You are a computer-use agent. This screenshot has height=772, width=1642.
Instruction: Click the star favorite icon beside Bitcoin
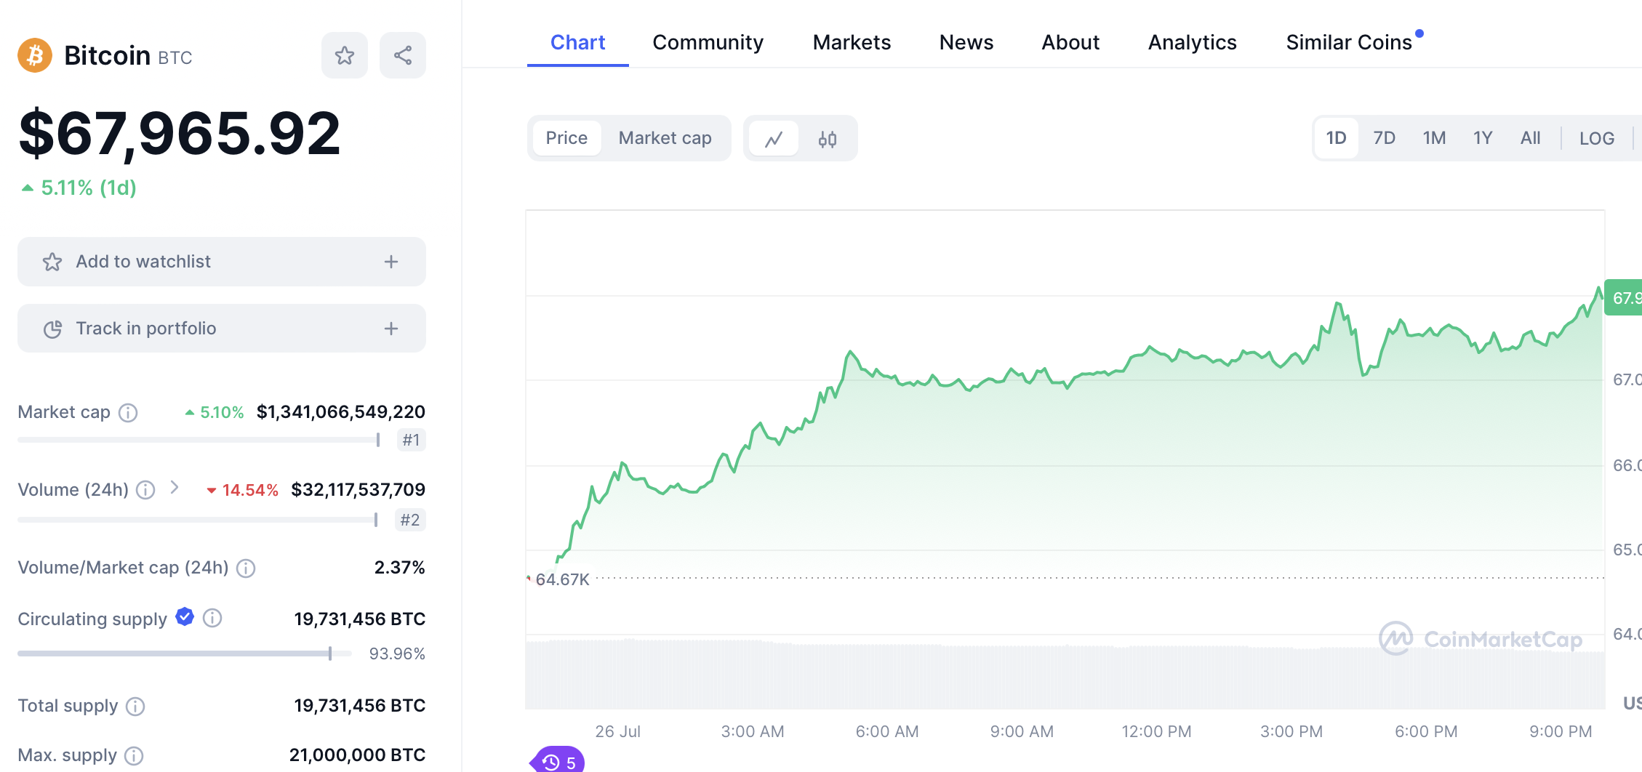point(344,55)
